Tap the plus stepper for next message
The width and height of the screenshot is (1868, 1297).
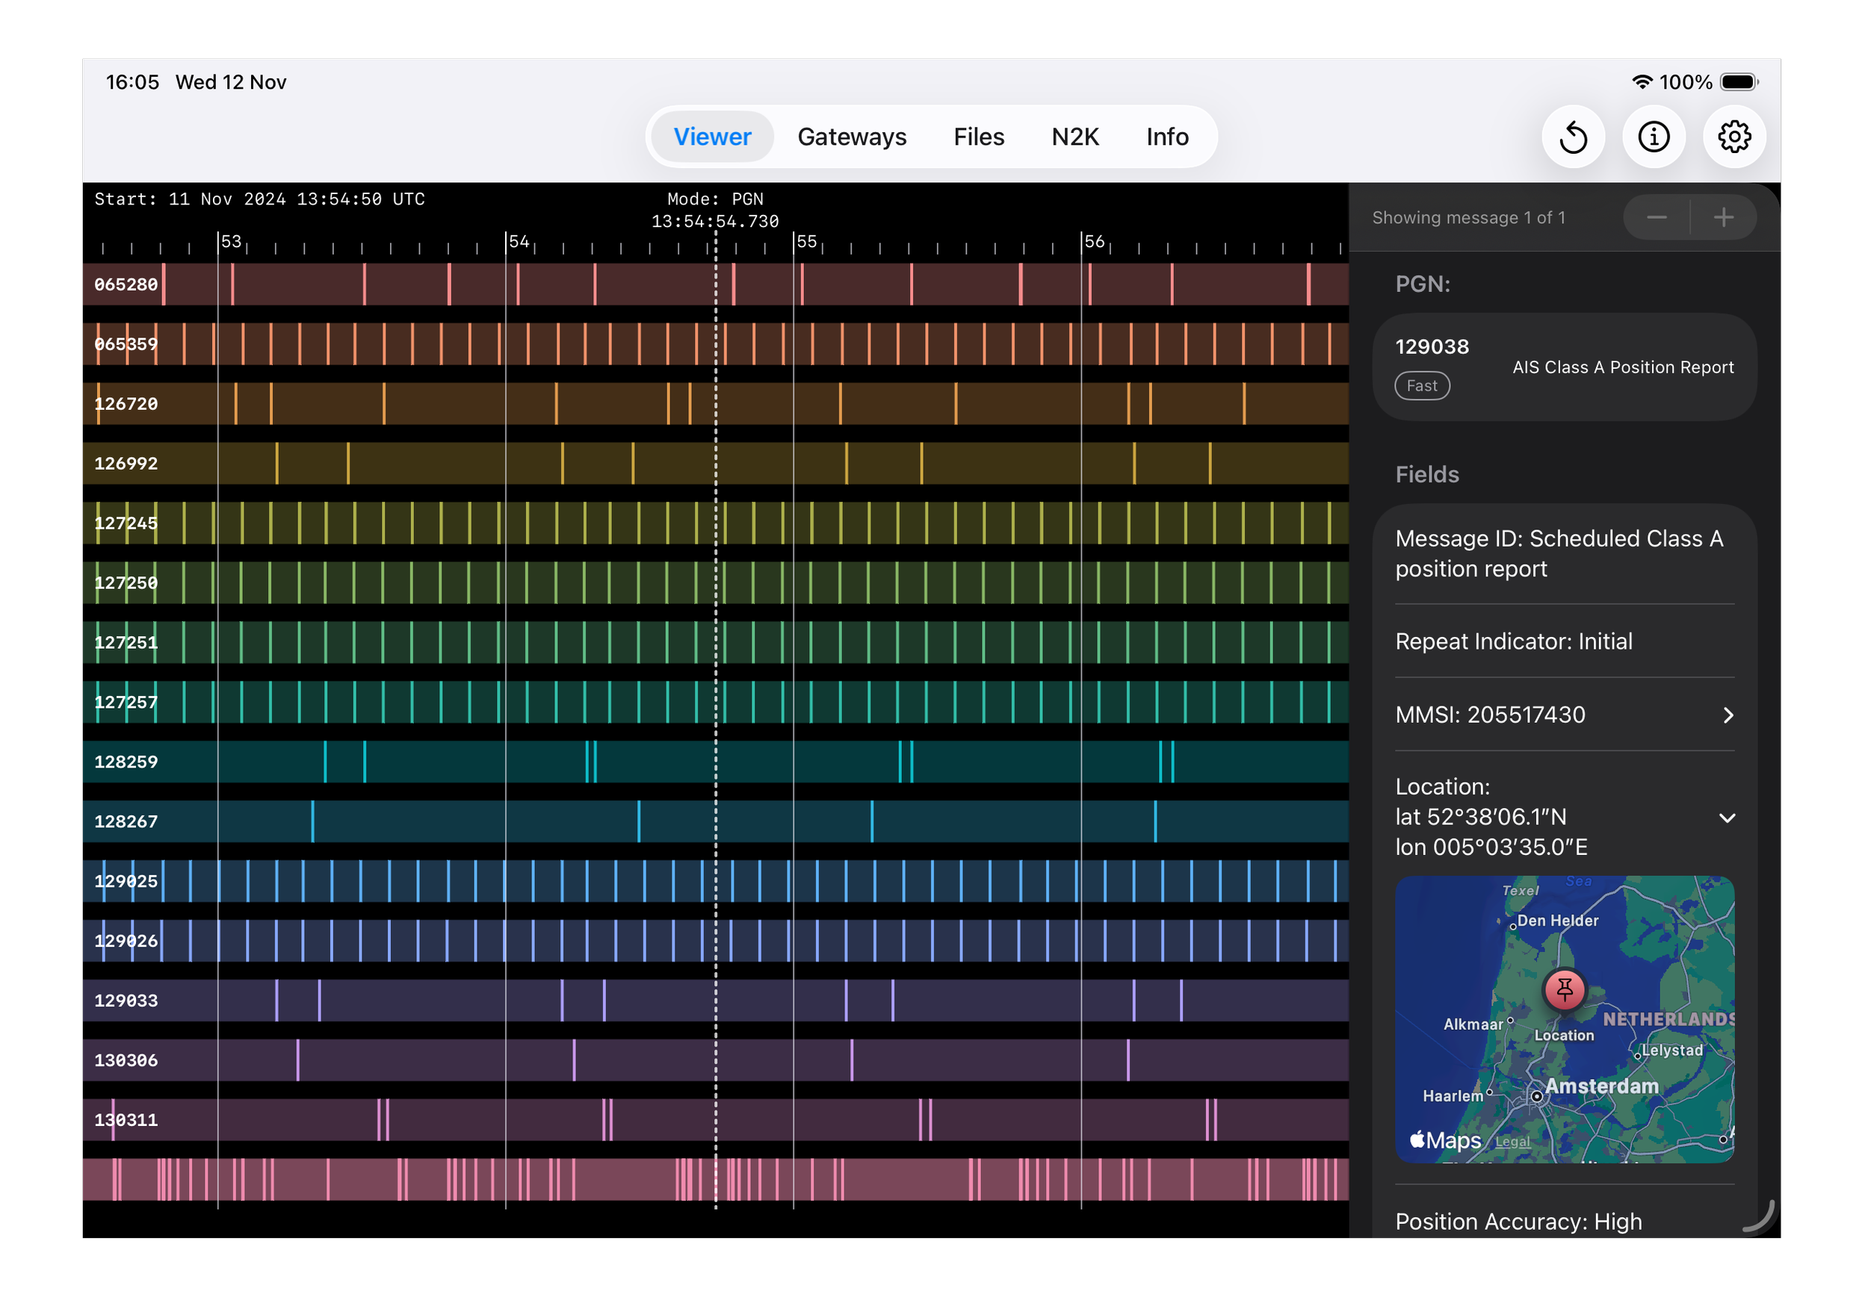1723,217
